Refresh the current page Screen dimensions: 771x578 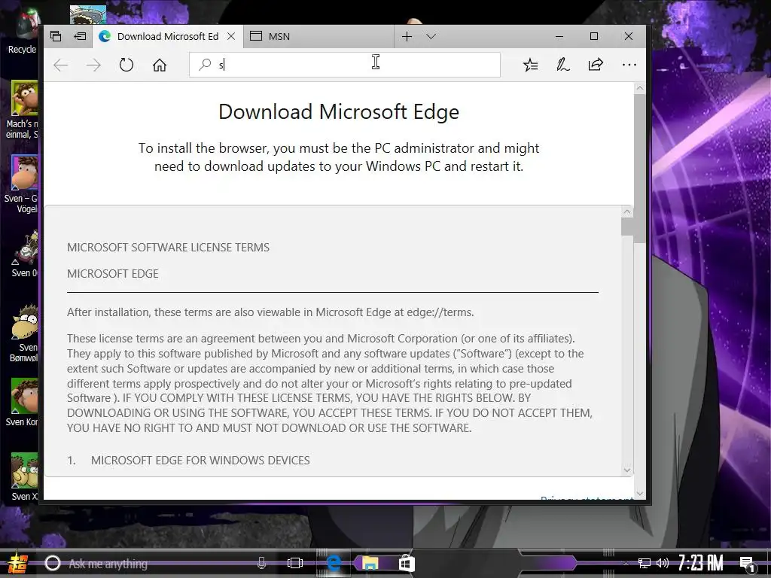(126, 65)
